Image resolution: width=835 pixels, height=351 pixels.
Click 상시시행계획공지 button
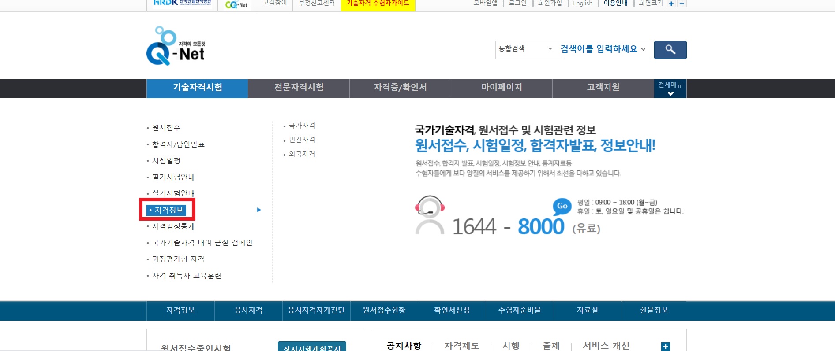312,347
